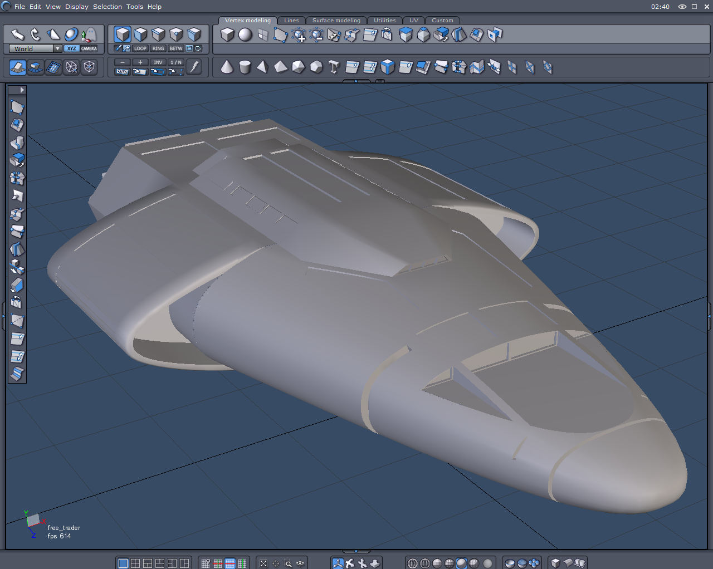Toggle the eye visibility icon in bottom bar
The image size is (713, 569).
tap(300, 563)
